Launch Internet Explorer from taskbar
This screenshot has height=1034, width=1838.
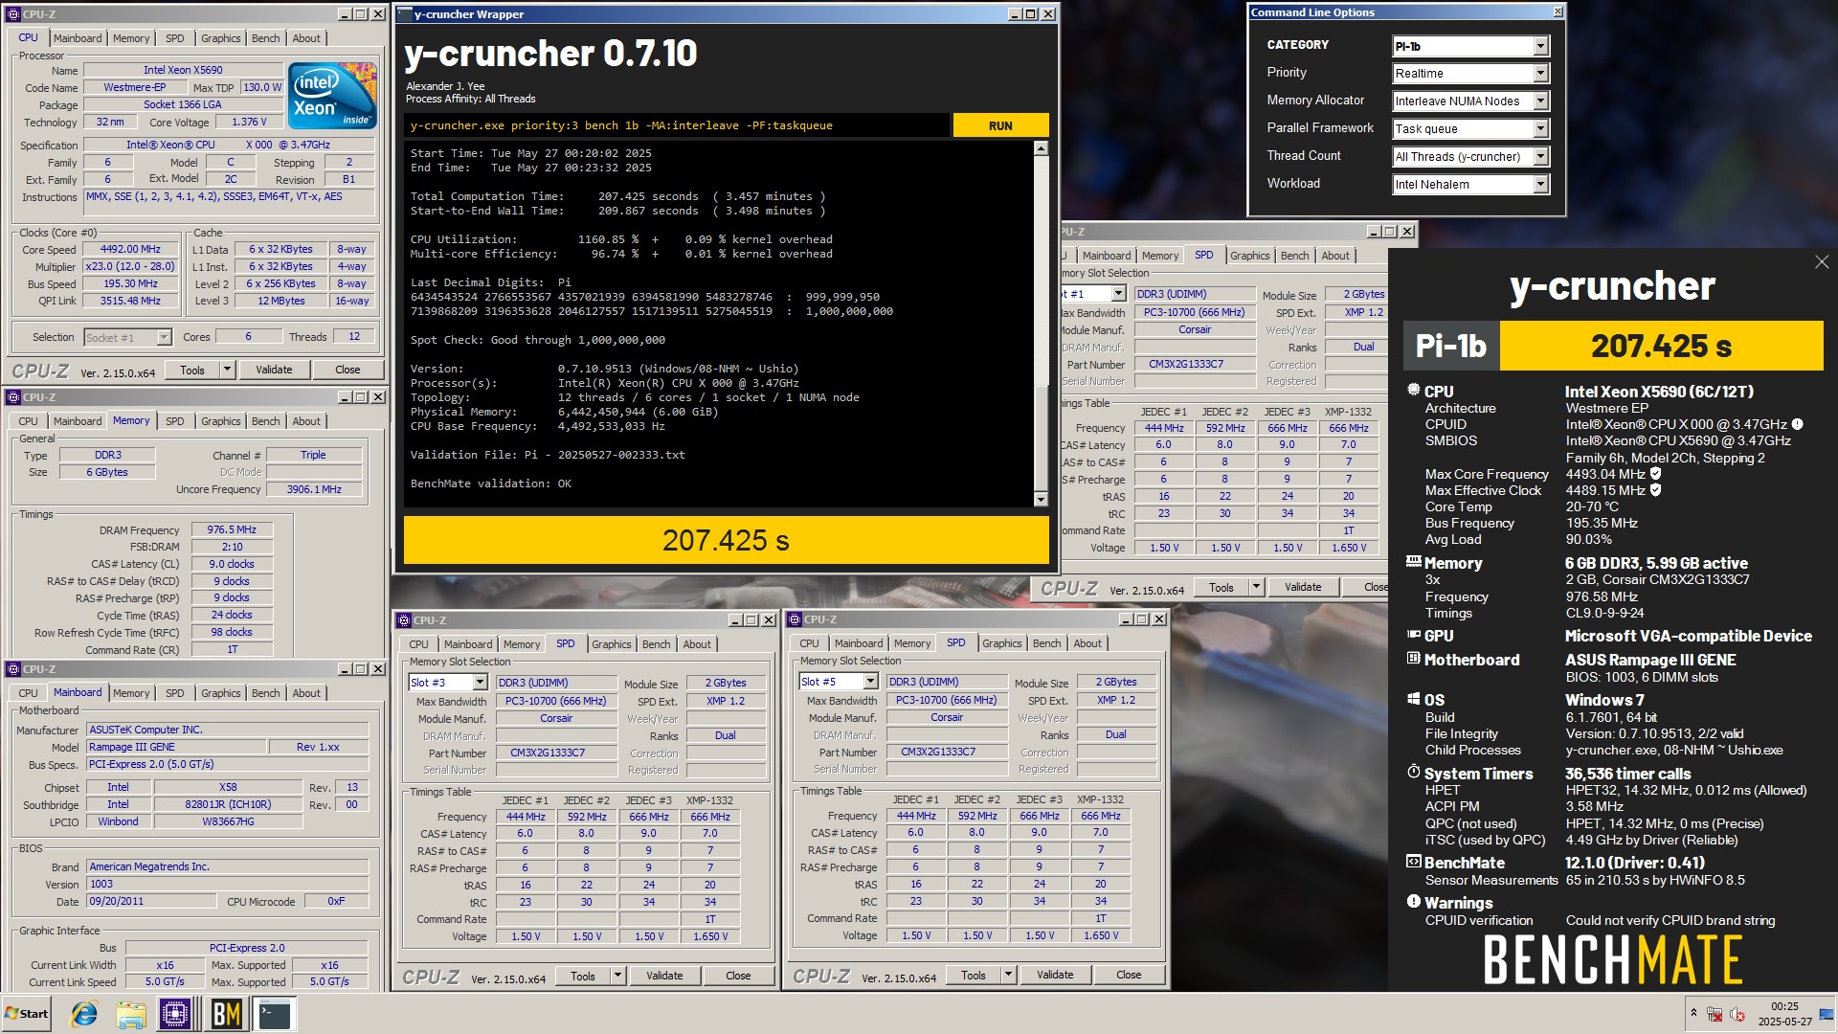click(x=84, y=1014)
